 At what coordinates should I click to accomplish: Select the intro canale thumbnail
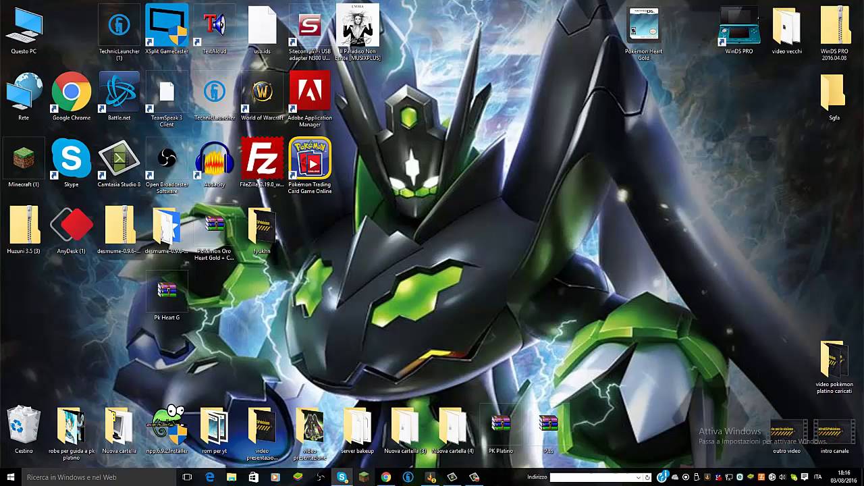834,436
